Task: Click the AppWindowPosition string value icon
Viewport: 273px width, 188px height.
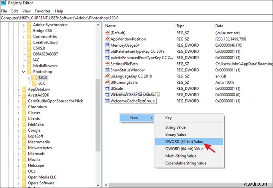Action: tap(107, 39)
